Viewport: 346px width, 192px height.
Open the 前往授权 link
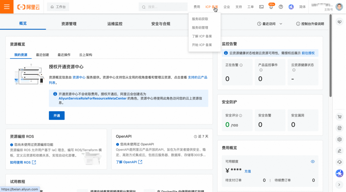coord(308,53)
